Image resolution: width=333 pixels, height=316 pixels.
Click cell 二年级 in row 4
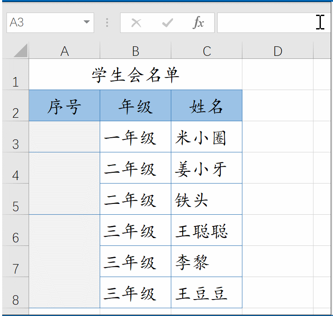tap(135, 168)
